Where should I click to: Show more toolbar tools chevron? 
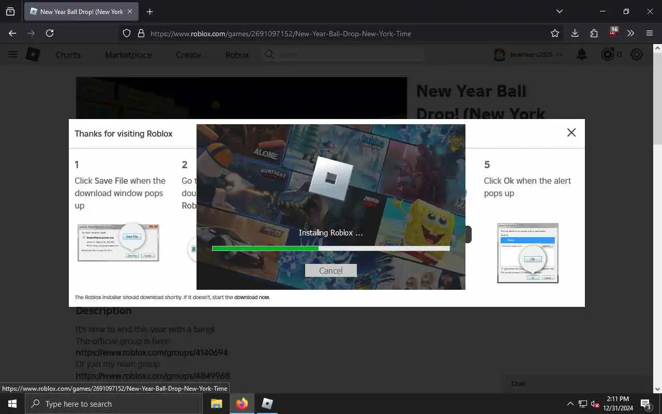pos(630,33)
